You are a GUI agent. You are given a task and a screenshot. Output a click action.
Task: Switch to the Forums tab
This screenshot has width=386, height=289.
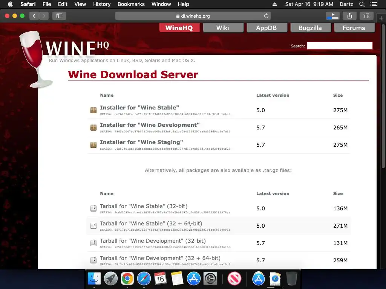(354, 28)
